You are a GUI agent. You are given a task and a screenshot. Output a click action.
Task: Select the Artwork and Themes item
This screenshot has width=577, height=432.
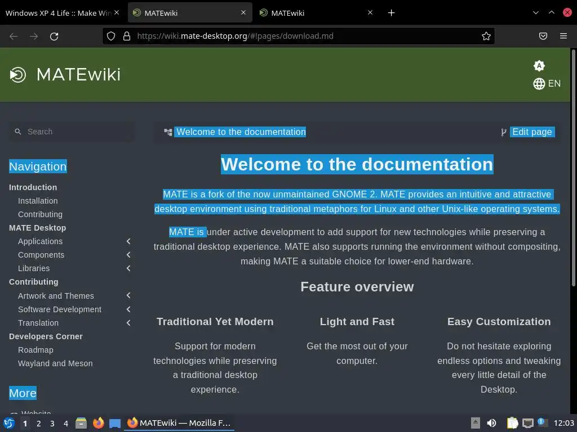point(56,296)
